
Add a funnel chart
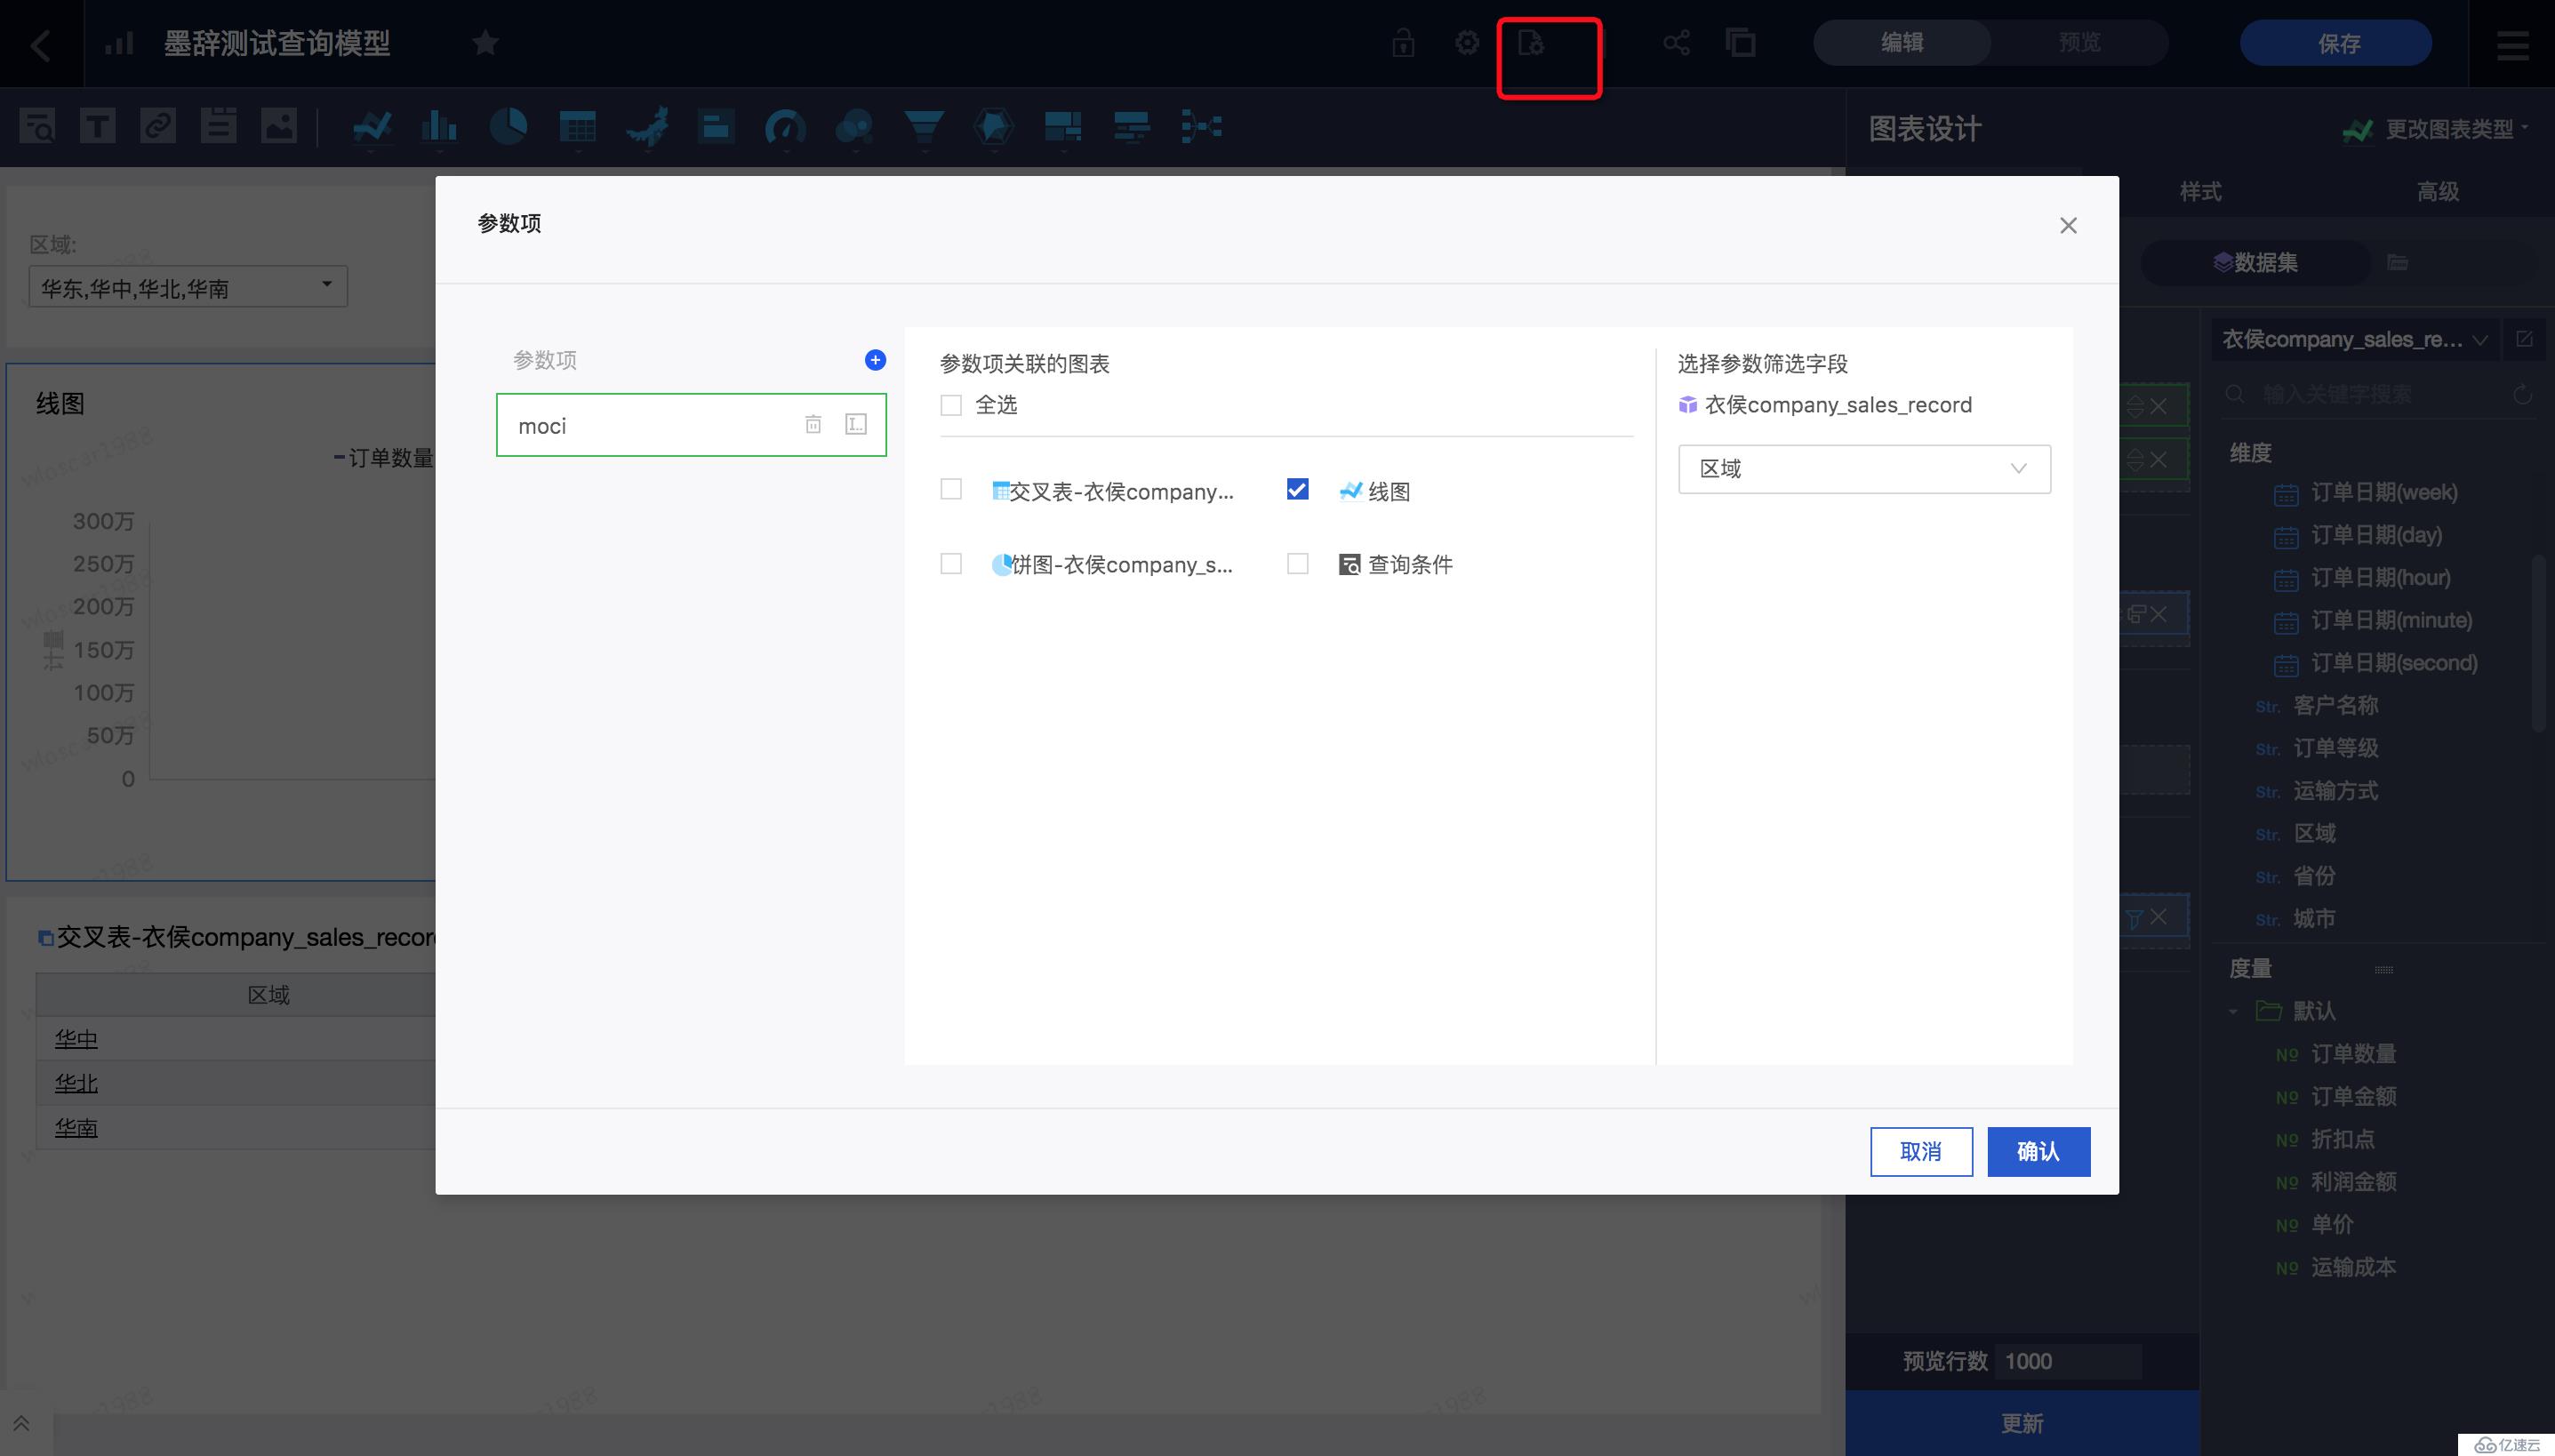[924, 128]
